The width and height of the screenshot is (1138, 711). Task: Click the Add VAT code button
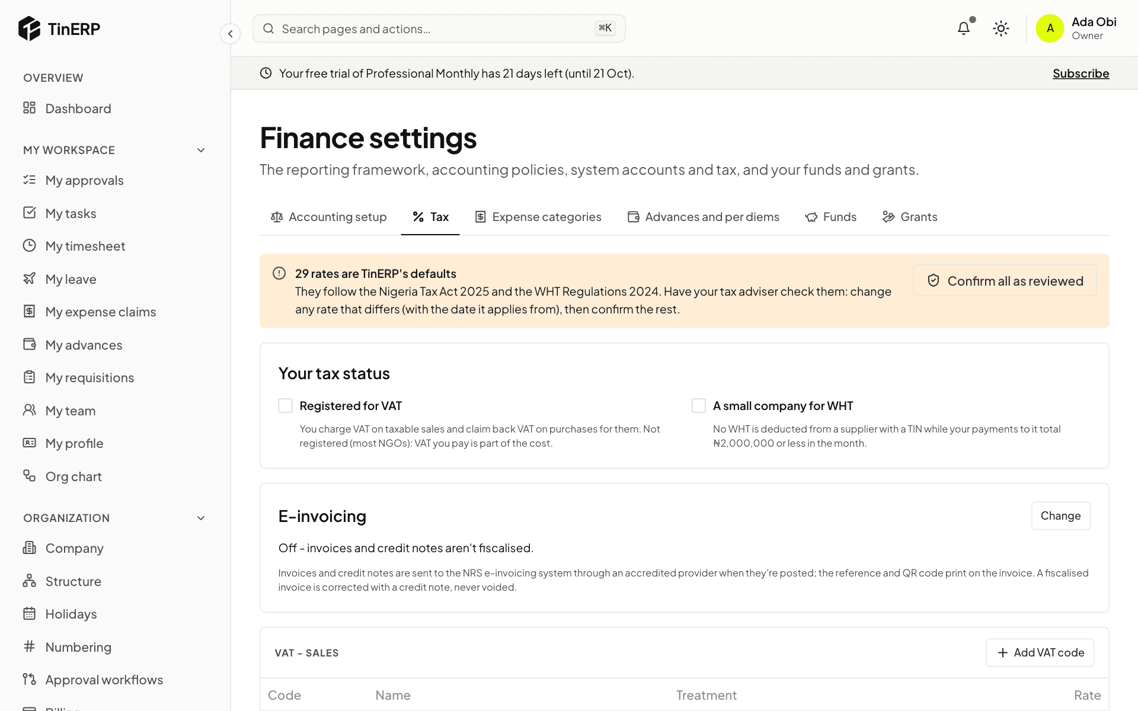pyautogui.click(x=1040, y=653)
